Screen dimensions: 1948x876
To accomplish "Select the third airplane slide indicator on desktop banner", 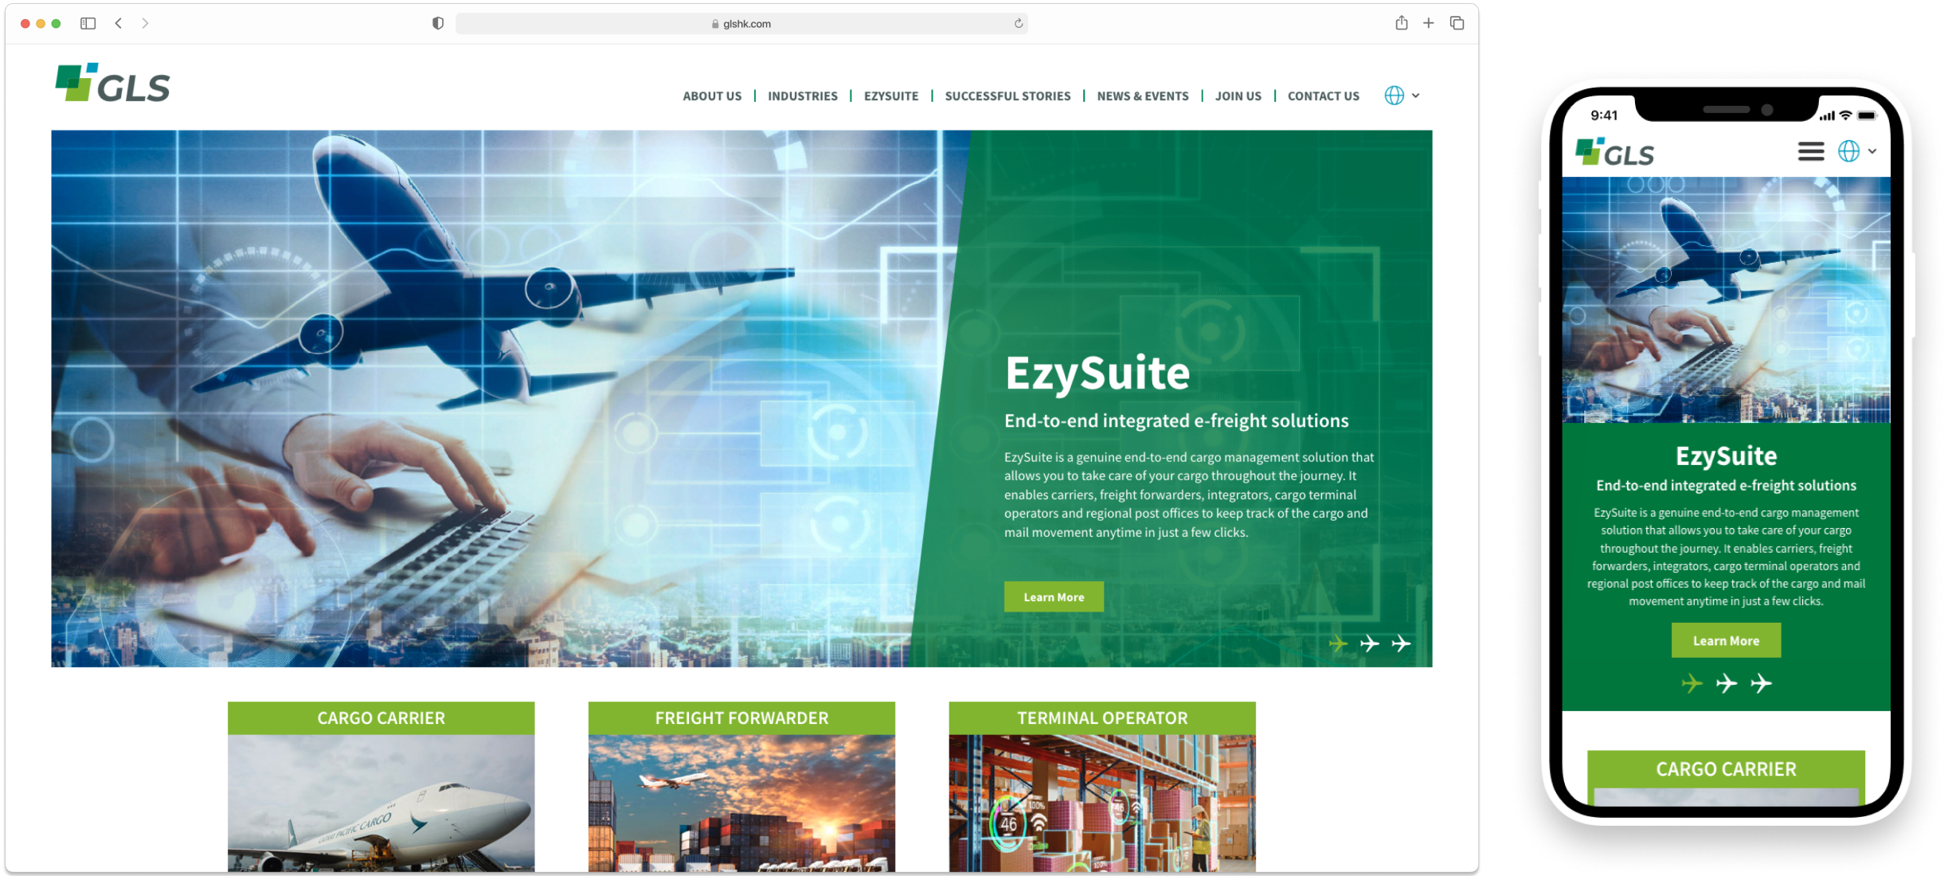I will 1401,643.
